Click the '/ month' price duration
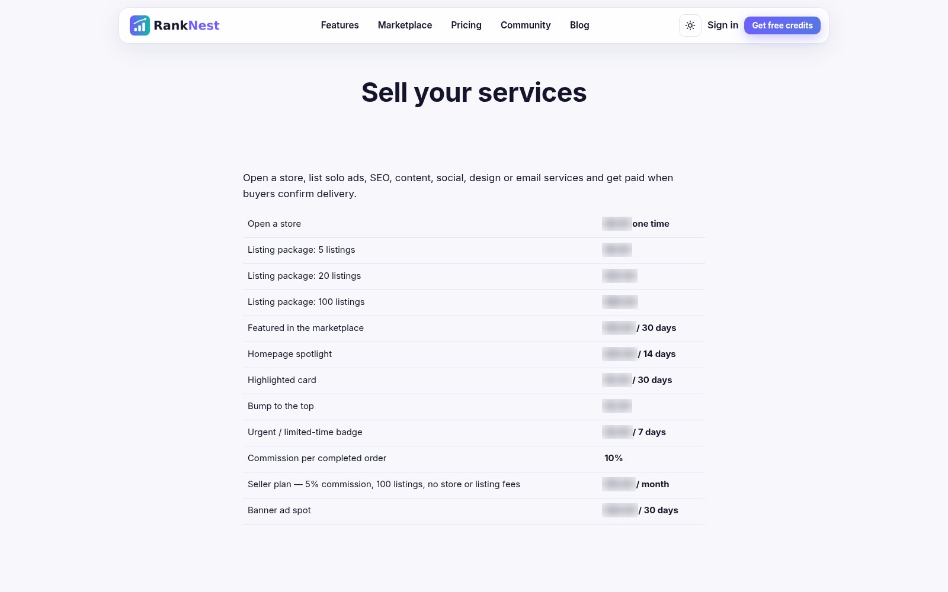This screenshot has height=592, width=948. coord(653,484)
